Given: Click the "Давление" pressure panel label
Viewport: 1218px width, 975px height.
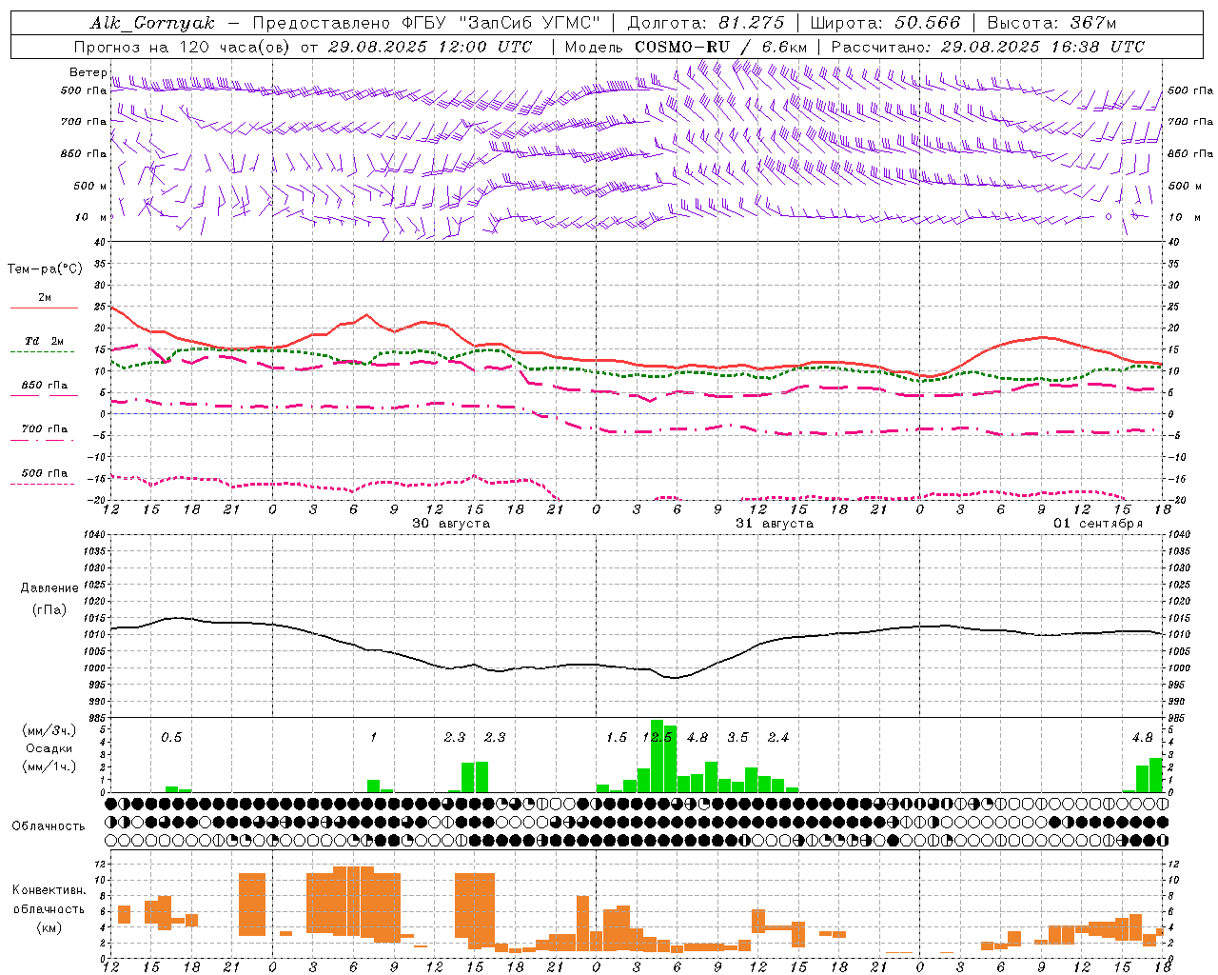Looking at the screenshot, I should click(49, 588).
